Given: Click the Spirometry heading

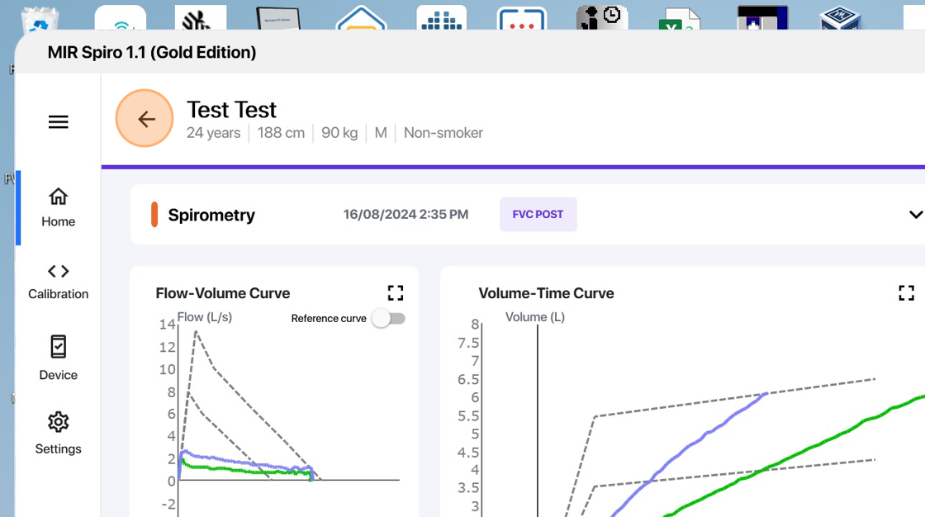Looking at the screenshot, I should (211, 215).
